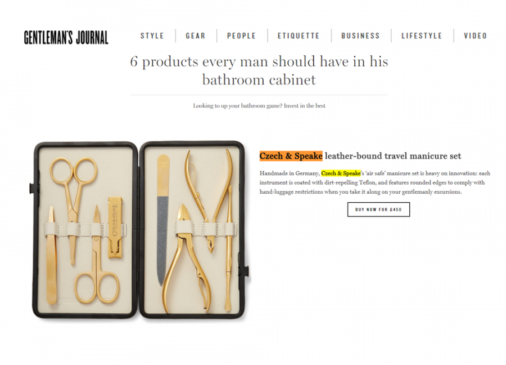Open the Gear section

tap(196, 35)
